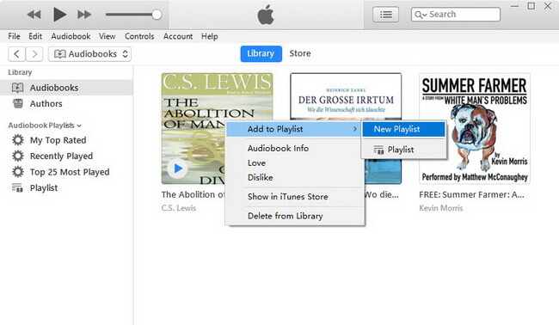Minimize the iTunes window
559x325 pixels.
[514, 6]
